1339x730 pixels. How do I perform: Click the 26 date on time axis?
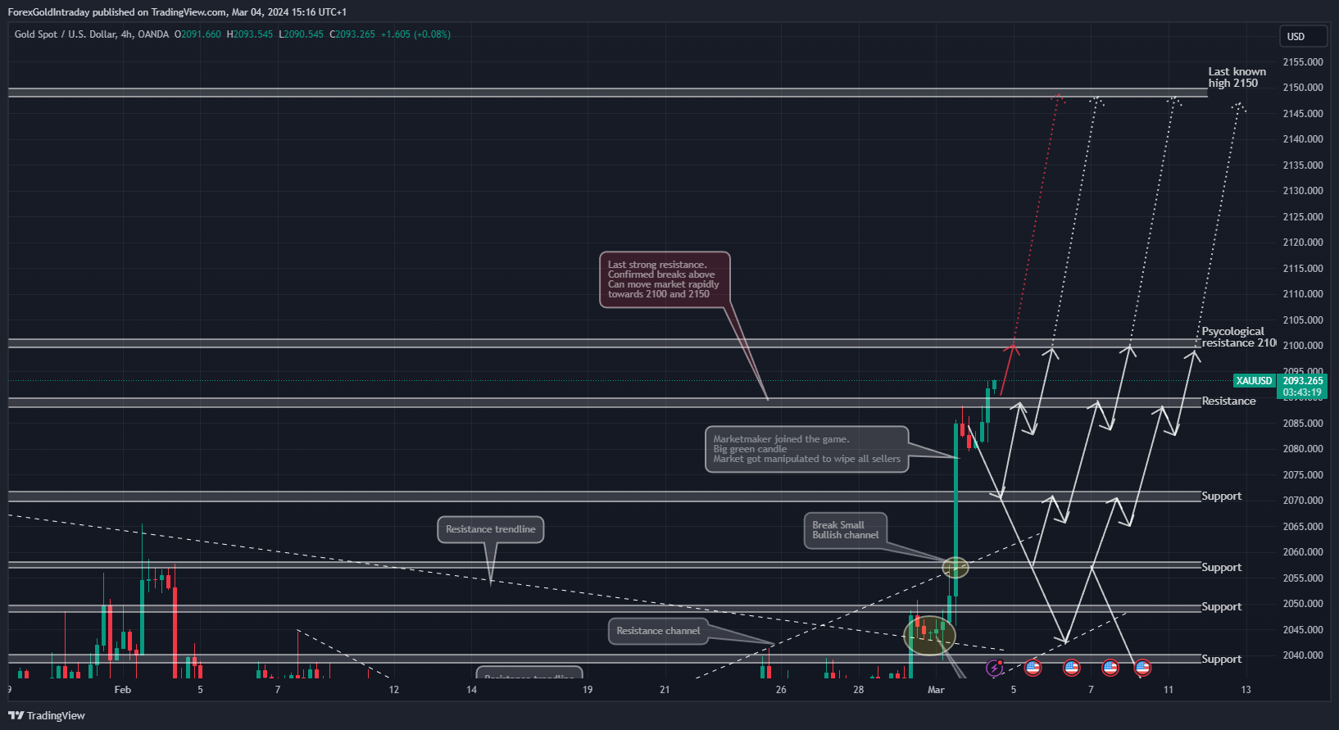coord(781,690)
